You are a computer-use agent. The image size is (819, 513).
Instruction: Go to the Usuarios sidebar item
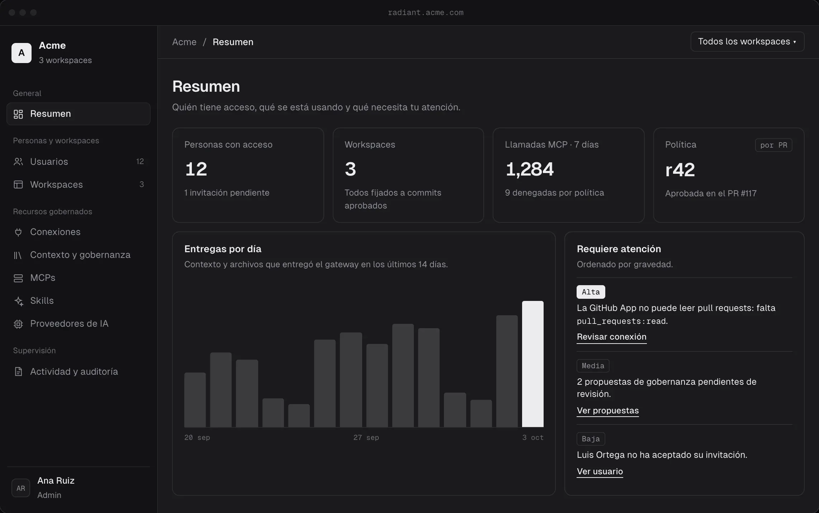click(79, 162)
